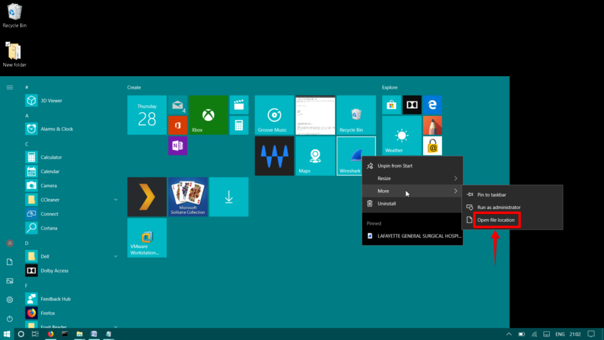Open the Maps tile

tap(315, 156)
